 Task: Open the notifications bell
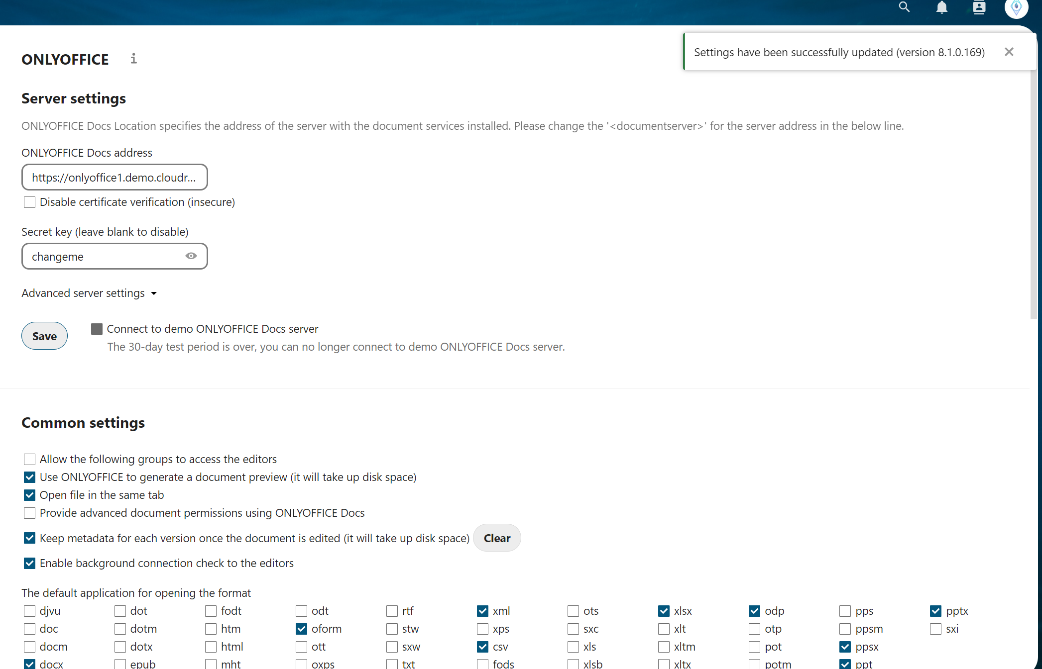pos(941,7)
